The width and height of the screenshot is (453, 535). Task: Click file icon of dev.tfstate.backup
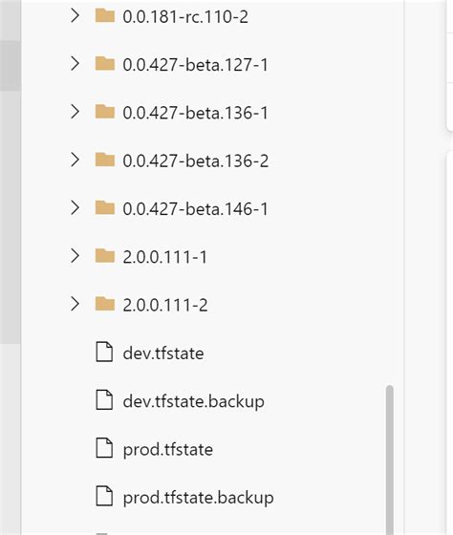[104, 400]
